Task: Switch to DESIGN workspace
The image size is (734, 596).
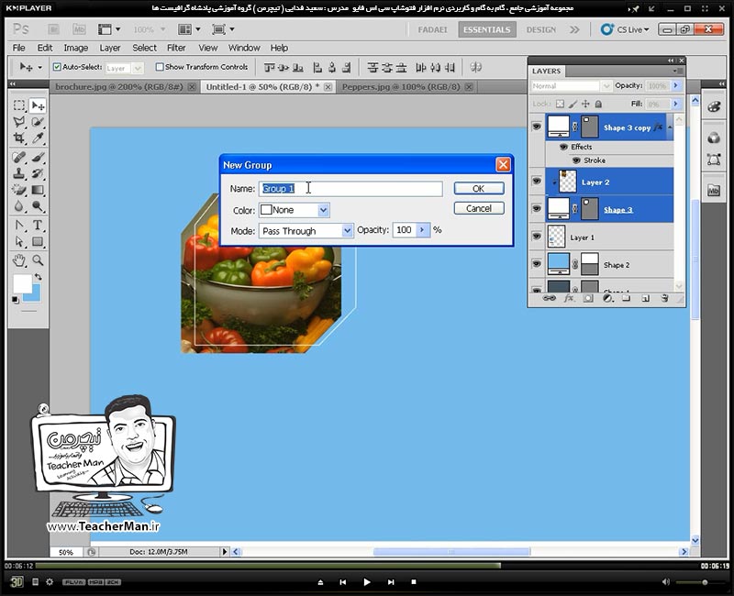Action: (541, 29)
